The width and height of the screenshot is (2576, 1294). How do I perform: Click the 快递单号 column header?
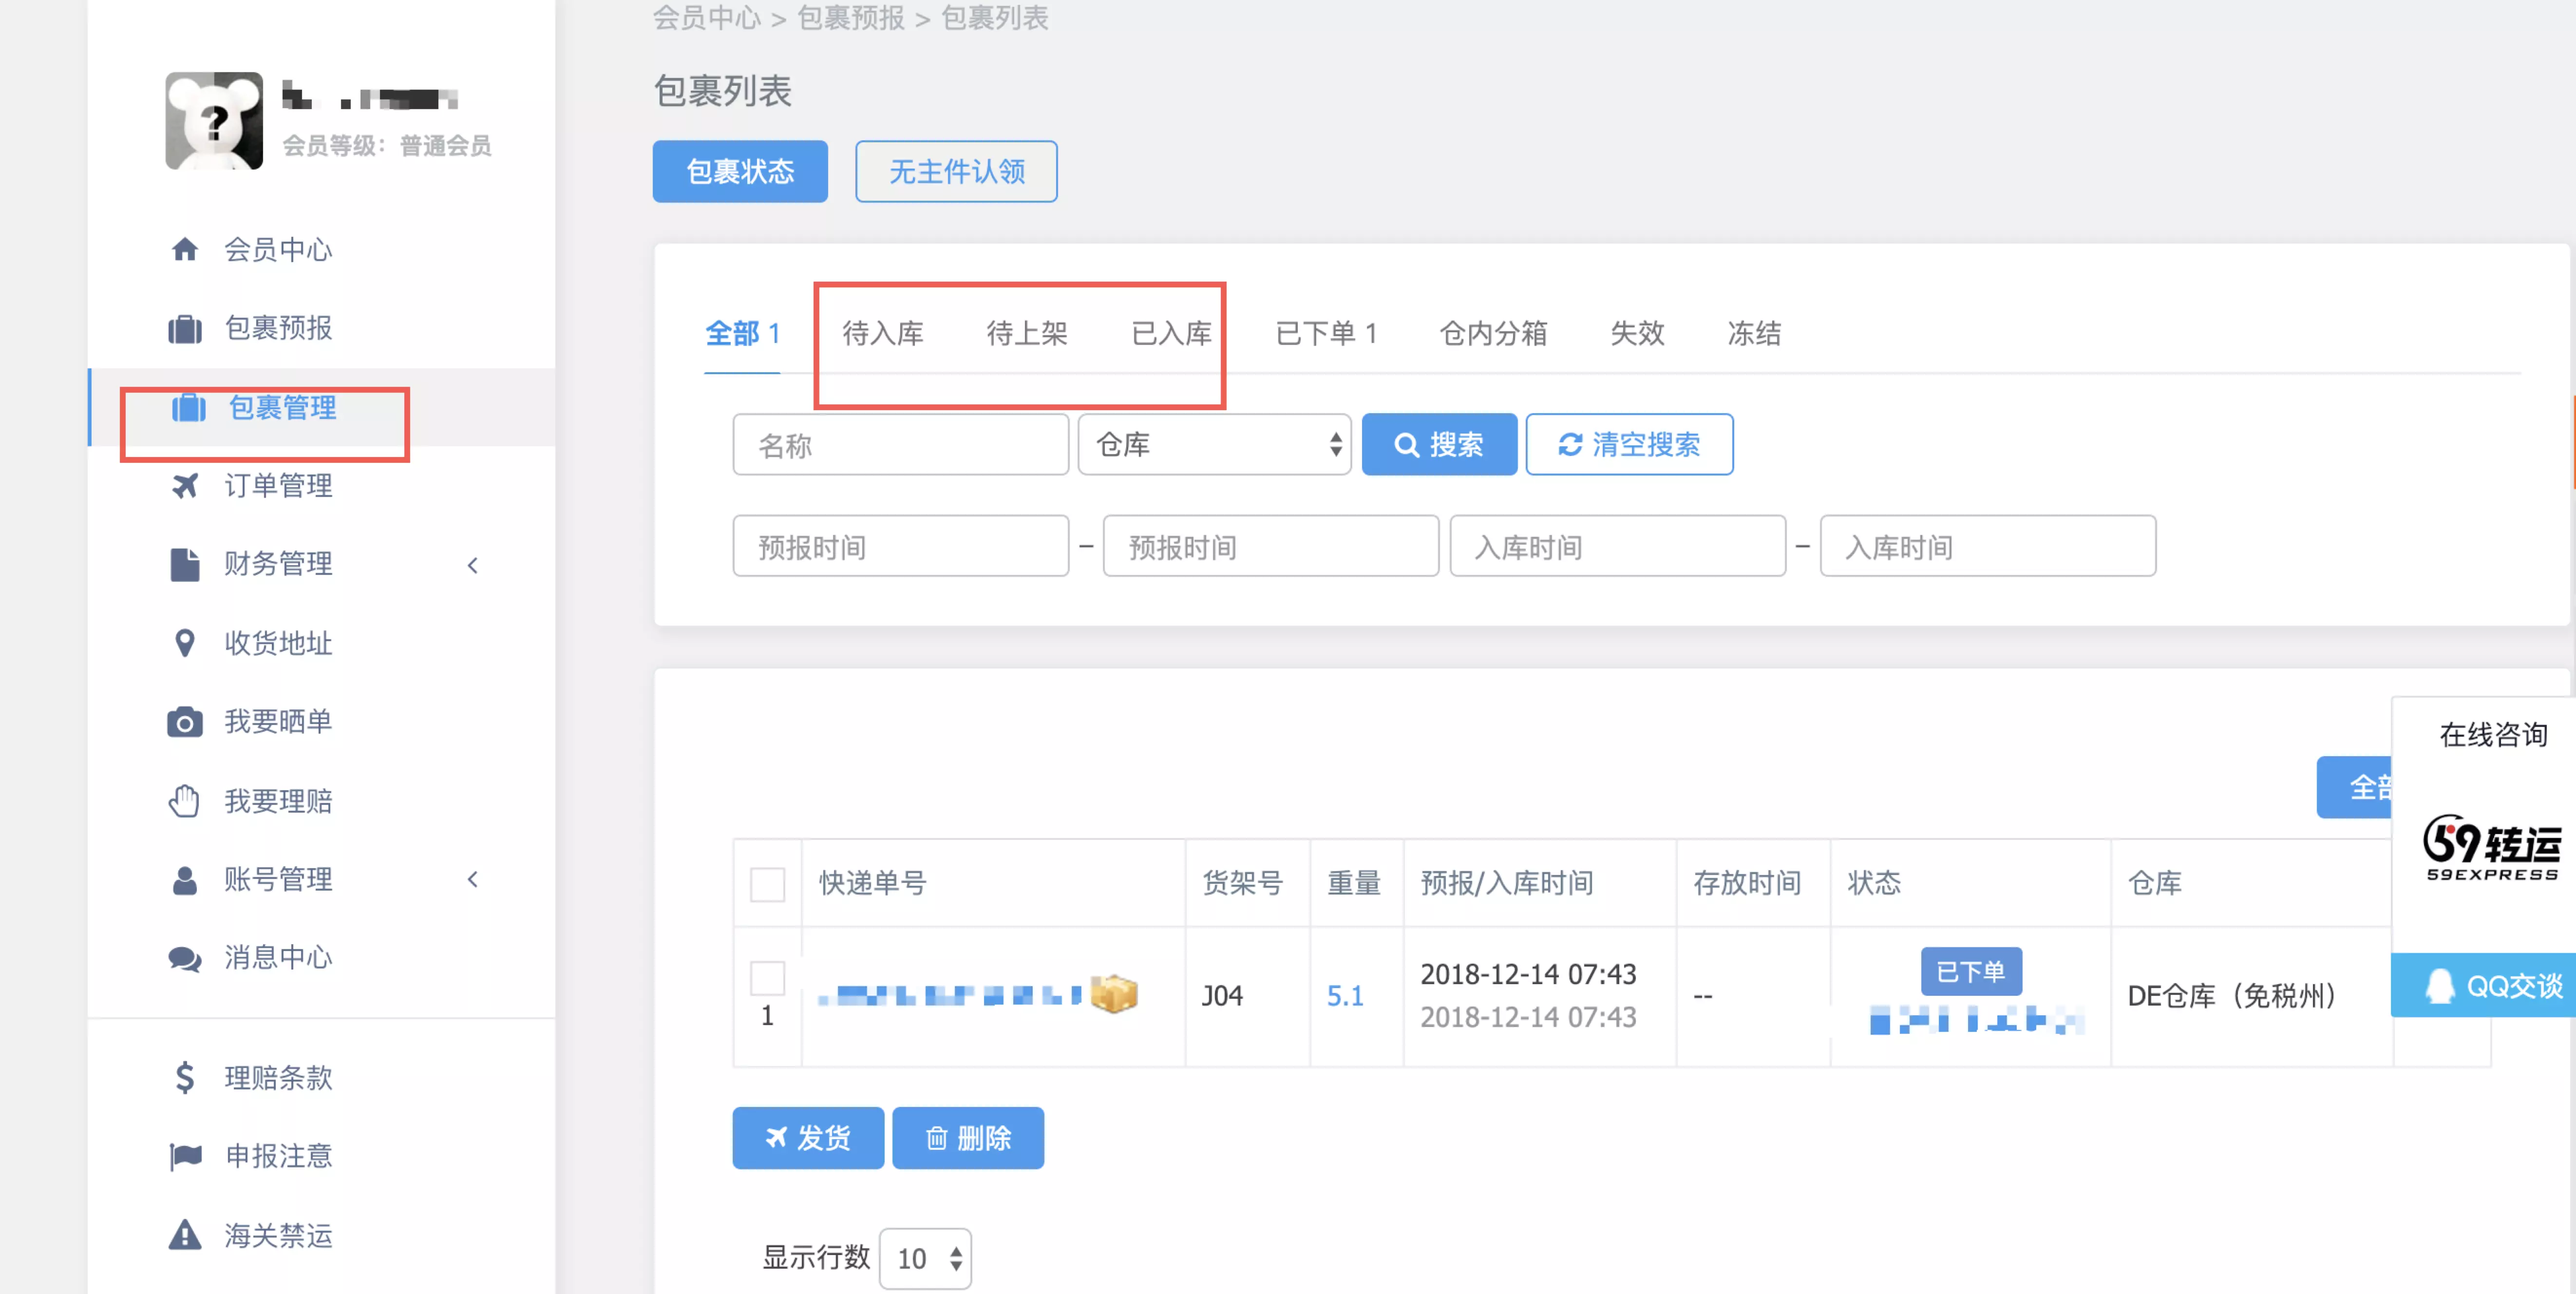873,883
